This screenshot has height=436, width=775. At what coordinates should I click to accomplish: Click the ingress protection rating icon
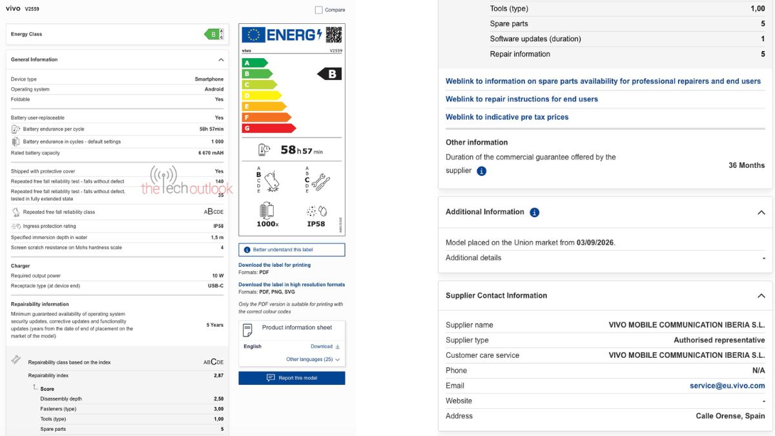[16, 226]
